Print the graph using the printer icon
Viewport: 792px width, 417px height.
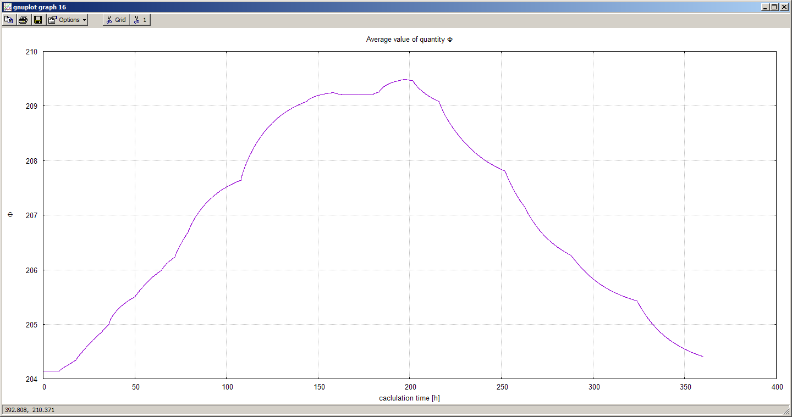pos(23,20)
